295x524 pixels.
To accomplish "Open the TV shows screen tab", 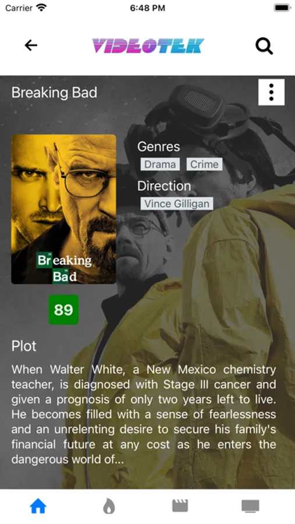I will [x=251, y=507].
